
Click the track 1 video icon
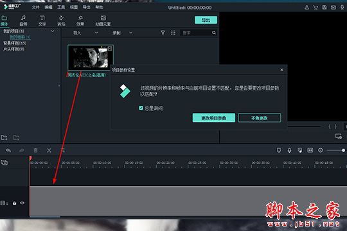coord(3,203)
